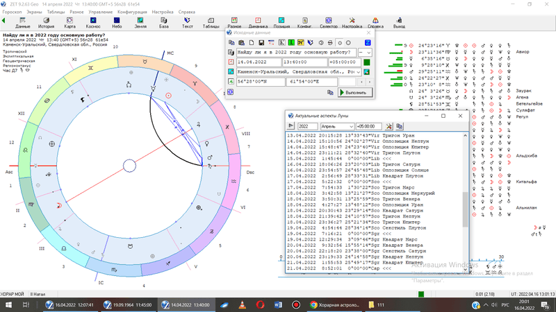Click the green color square beside time zone
556x312 pixels.
(367, 62)
